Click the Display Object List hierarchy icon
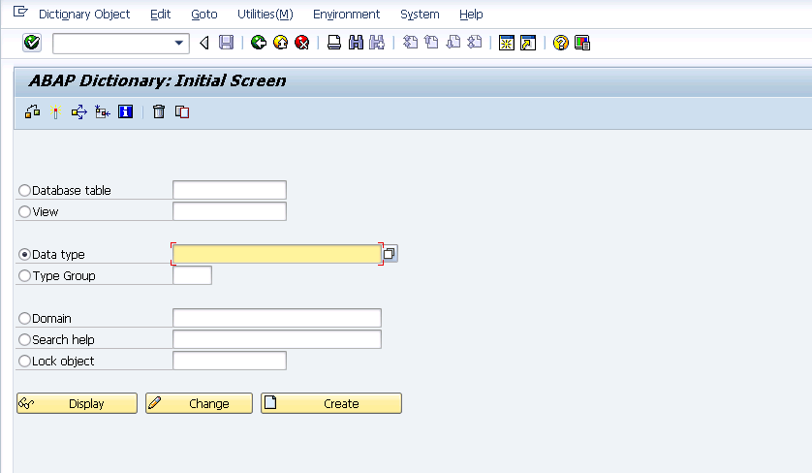Viewport: 812px width, 473px height. (103, 111)
